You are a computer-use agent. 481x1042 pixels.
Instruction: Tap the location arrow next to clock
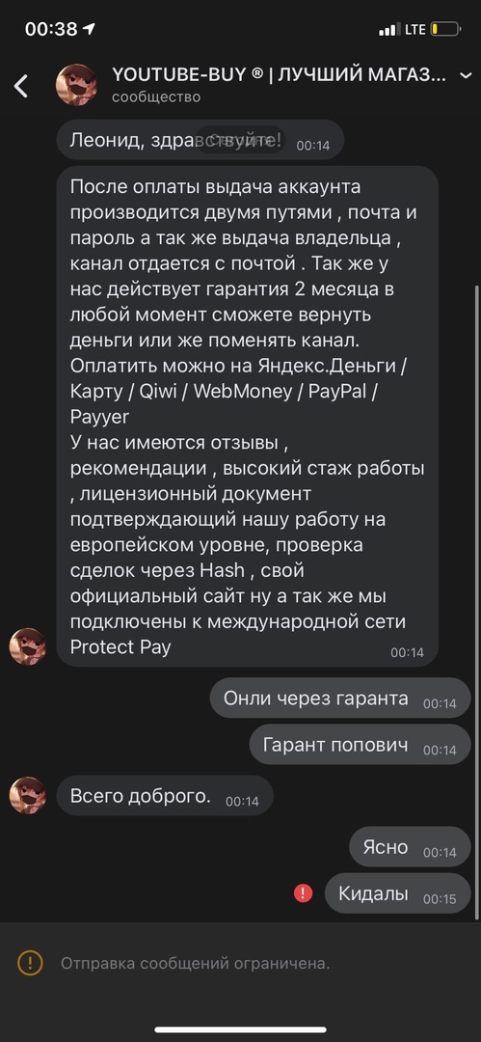pyautogui.click(x=90, y=29)
